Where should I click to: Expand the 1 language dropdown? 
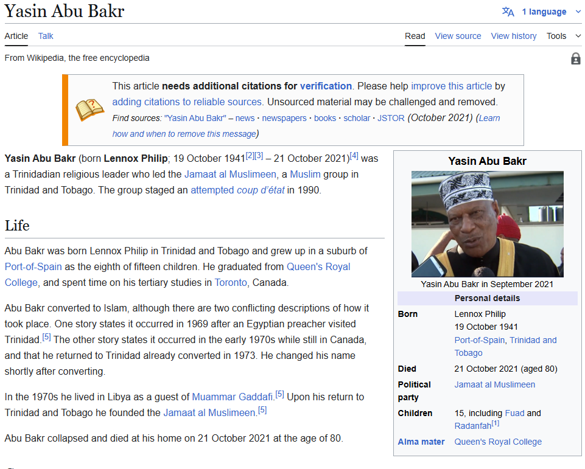point(551,12)
